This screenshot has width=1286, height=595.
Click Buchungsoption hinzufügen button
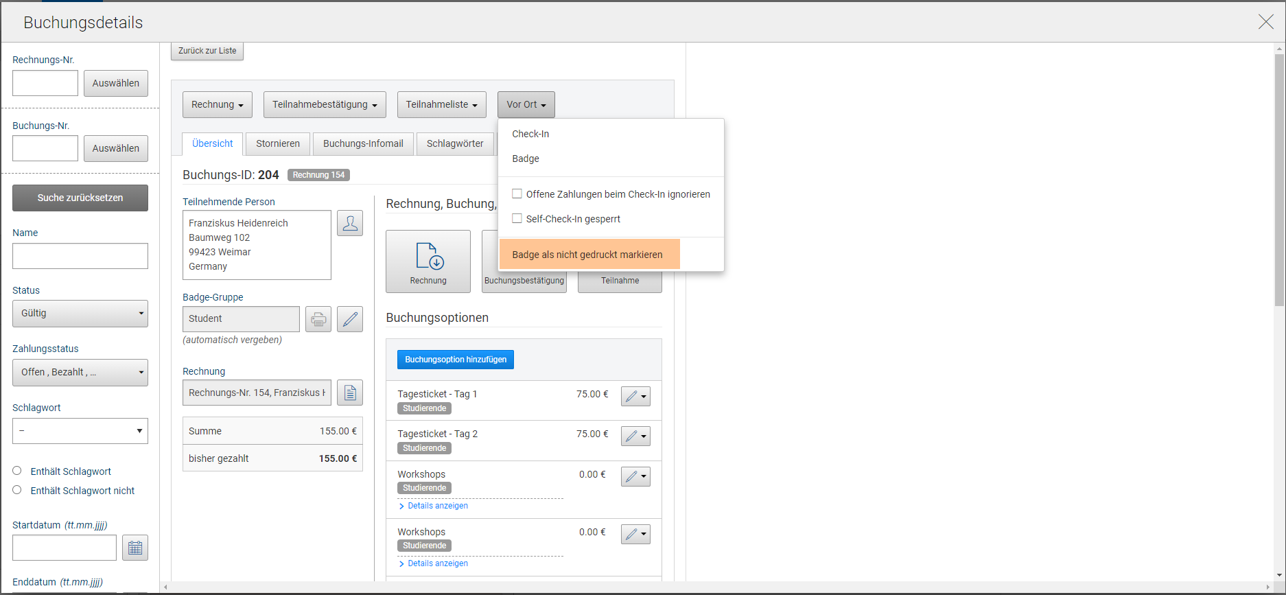coord(456,360)
